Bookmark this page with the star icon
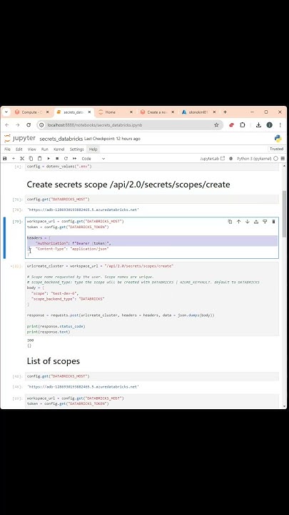 [x=216, y=125]
